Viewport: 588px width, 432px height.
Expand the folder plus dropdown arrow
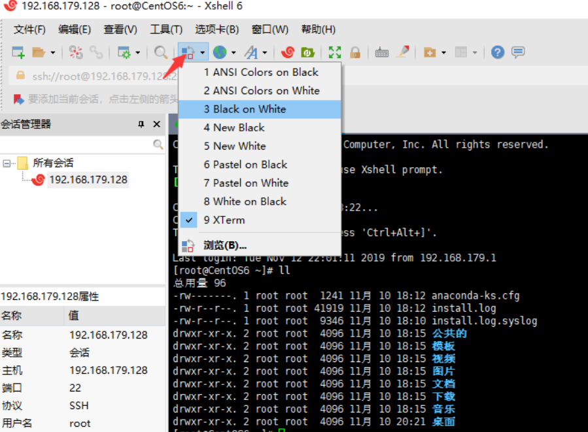[443, 52]
